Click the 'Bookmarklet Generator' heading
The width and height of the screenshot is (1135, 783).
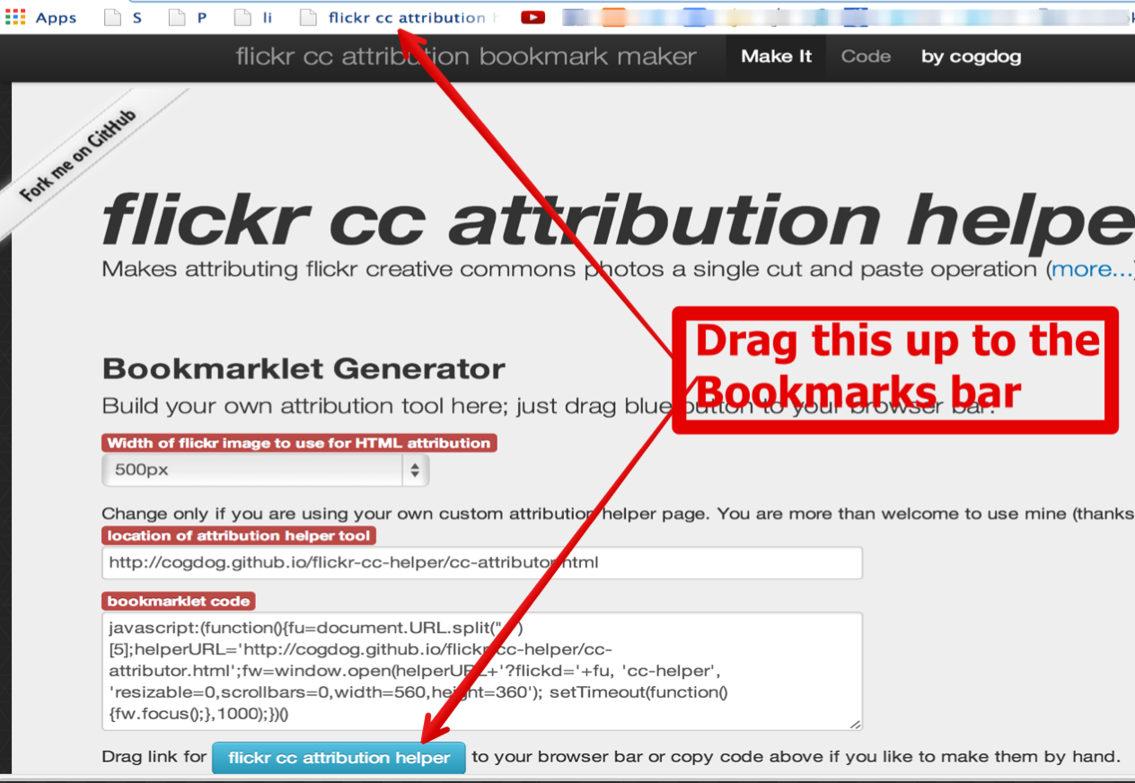pos(304,368)
